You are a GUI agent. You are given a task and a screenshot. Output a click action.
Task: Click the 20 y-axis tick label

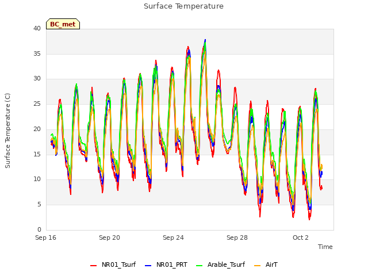coord(37,129)
